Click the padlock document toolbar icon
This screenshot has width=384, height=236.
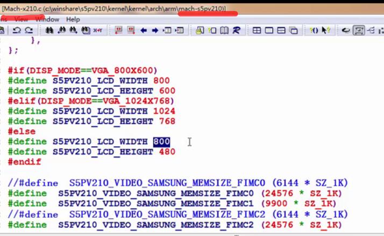(x=200, y=30)
